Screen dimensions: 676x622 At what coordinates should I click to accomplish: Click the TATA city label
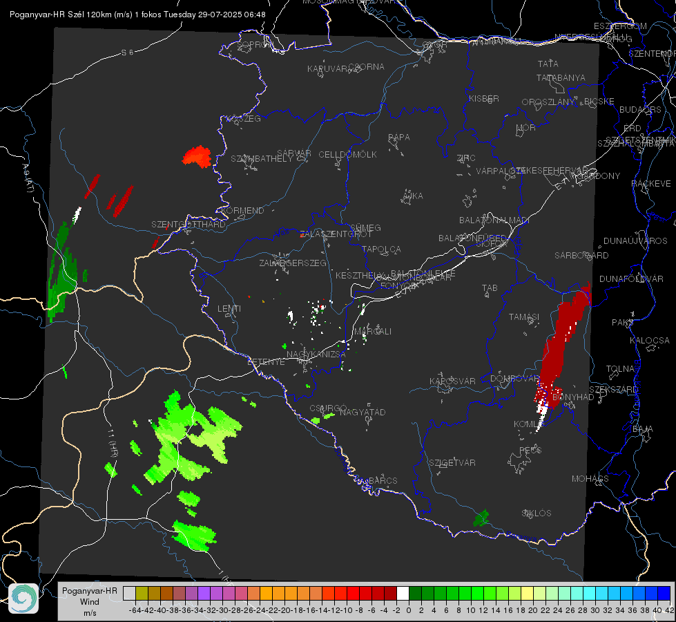coord(548,64)
